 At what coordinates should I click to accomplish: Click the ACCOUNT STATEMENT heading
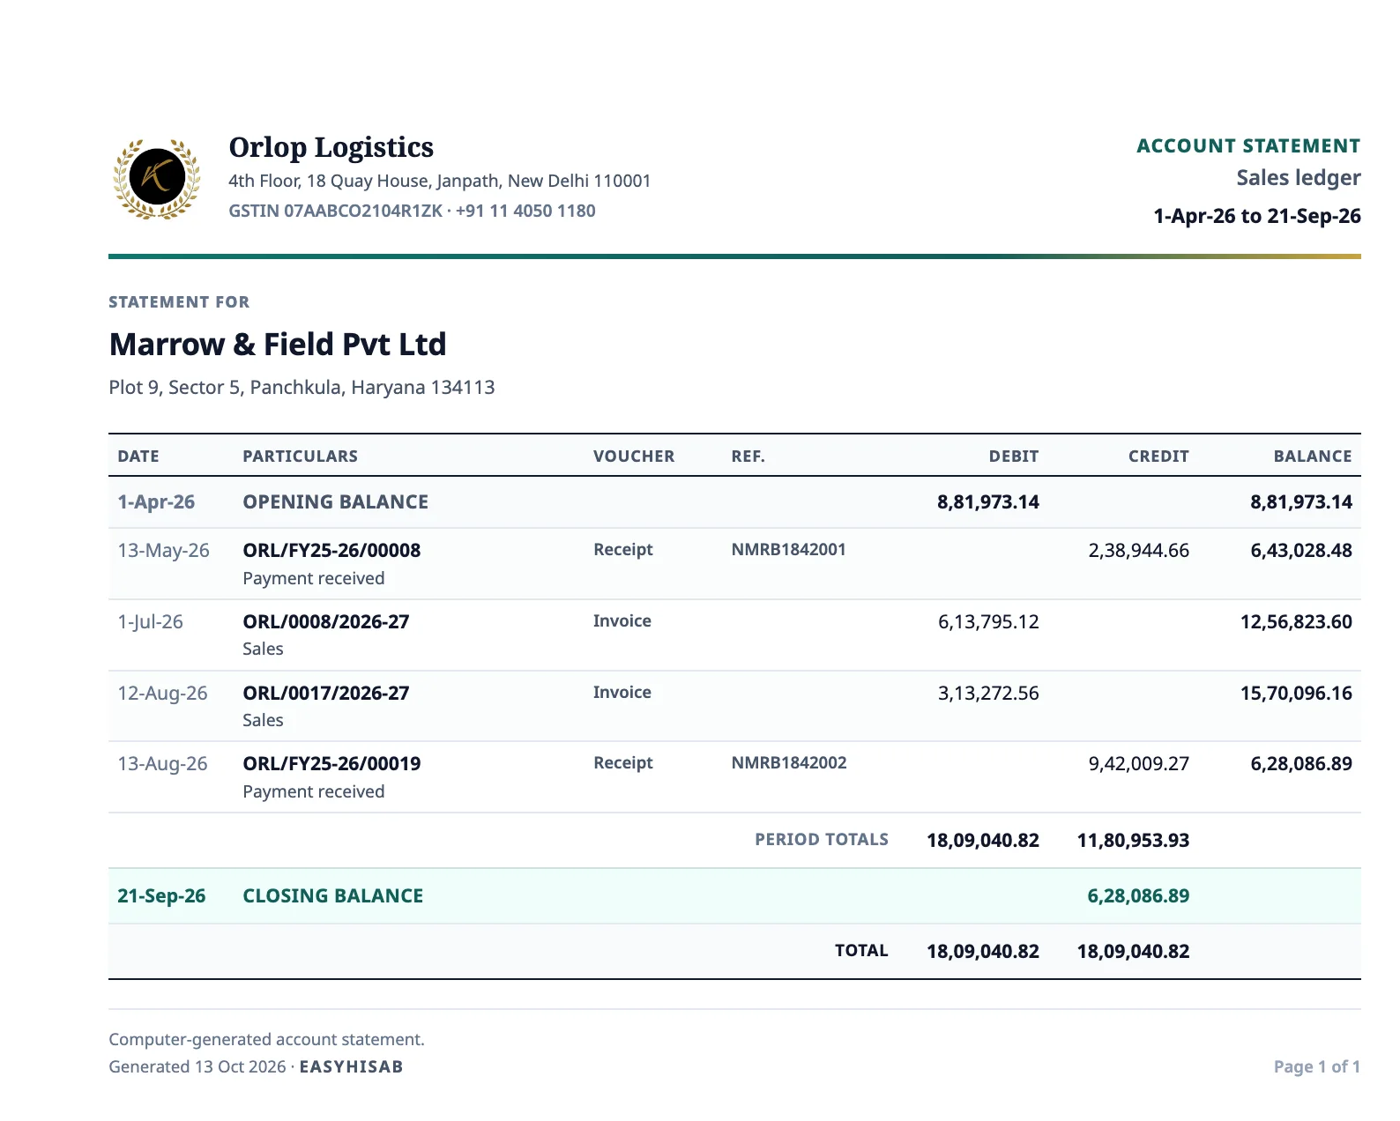point(1248,146)
